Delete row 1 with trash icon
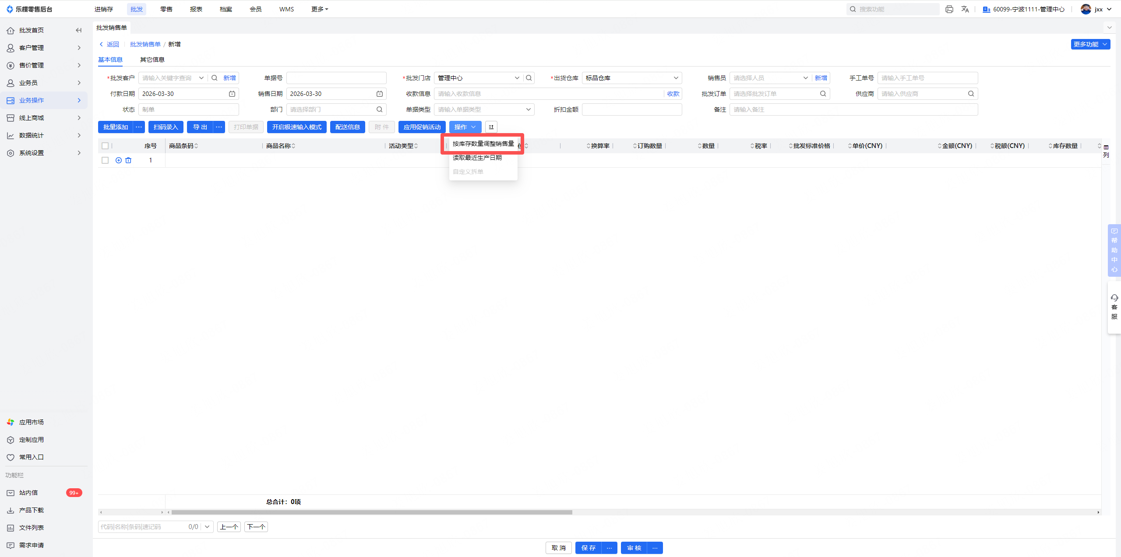This screenshot has width=1121, height=557. tap(128, 160)
